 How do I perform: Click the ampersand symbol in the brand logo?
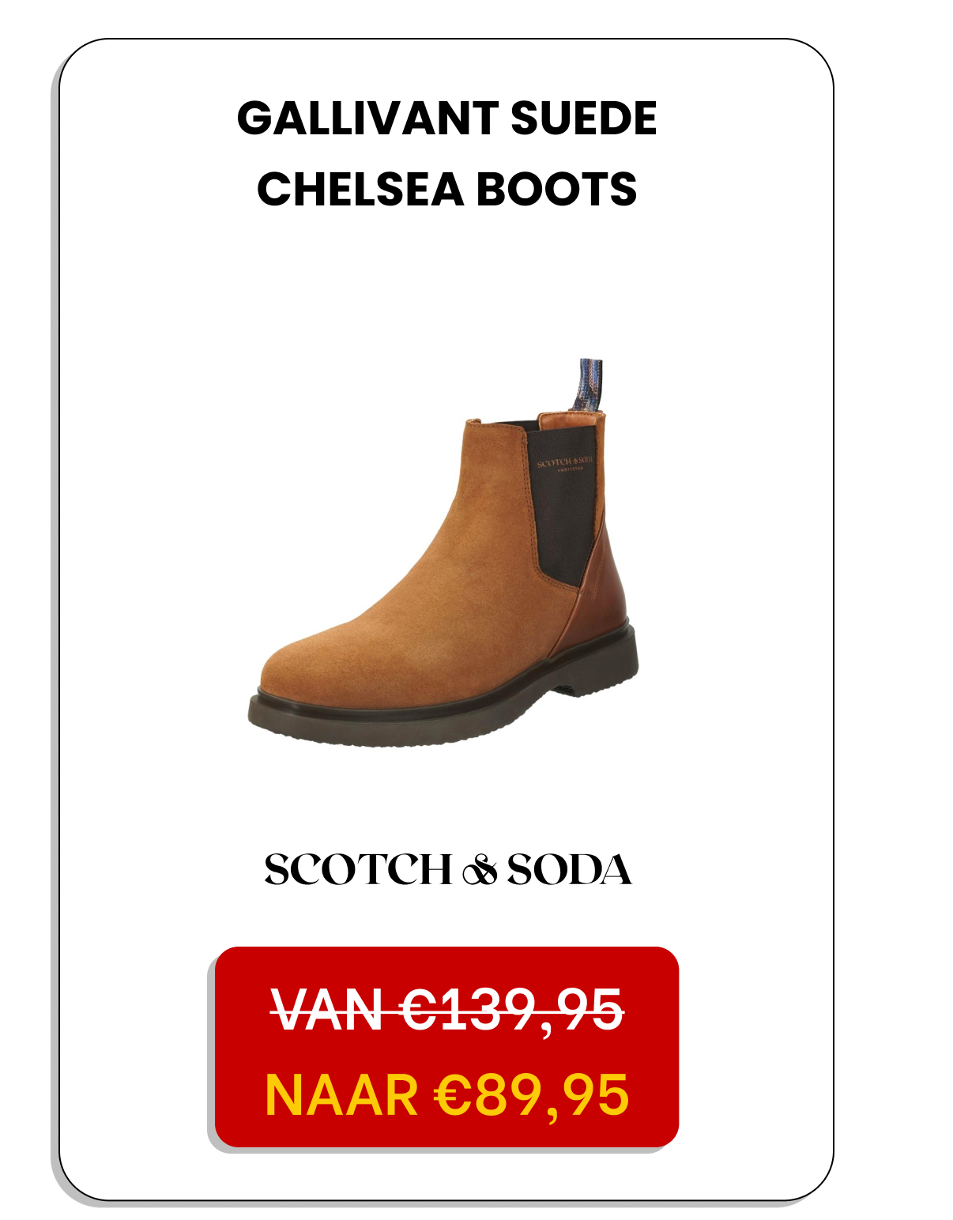tap(479, 871)
